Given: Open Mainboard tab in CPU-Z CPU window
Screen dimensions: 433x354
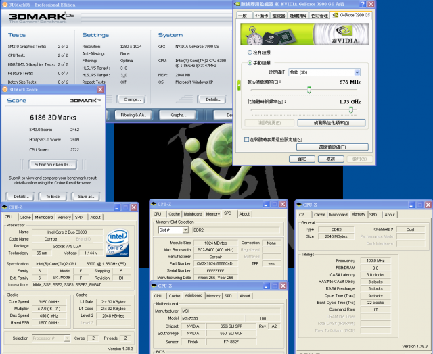Looking at the screenshot, I should pyautogui.click(x=43, y=218).
